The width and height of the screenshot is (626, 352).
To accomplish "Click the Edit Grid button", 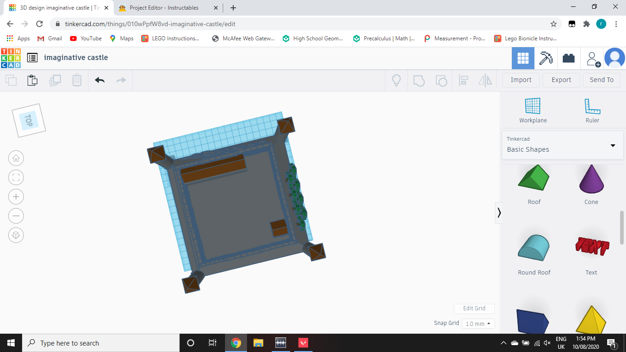I will pos(474,308).
